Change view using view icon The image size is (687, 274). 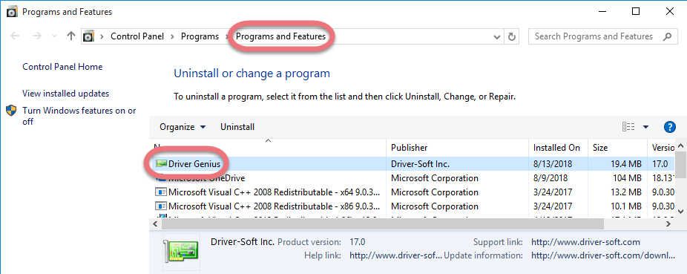[x=628, y=127]
